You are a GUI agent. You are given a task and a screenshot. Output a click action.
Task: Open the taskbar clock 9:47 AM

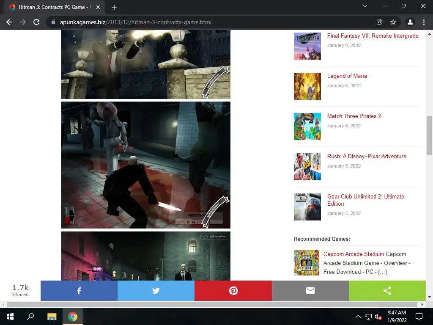tap(397, 317)
